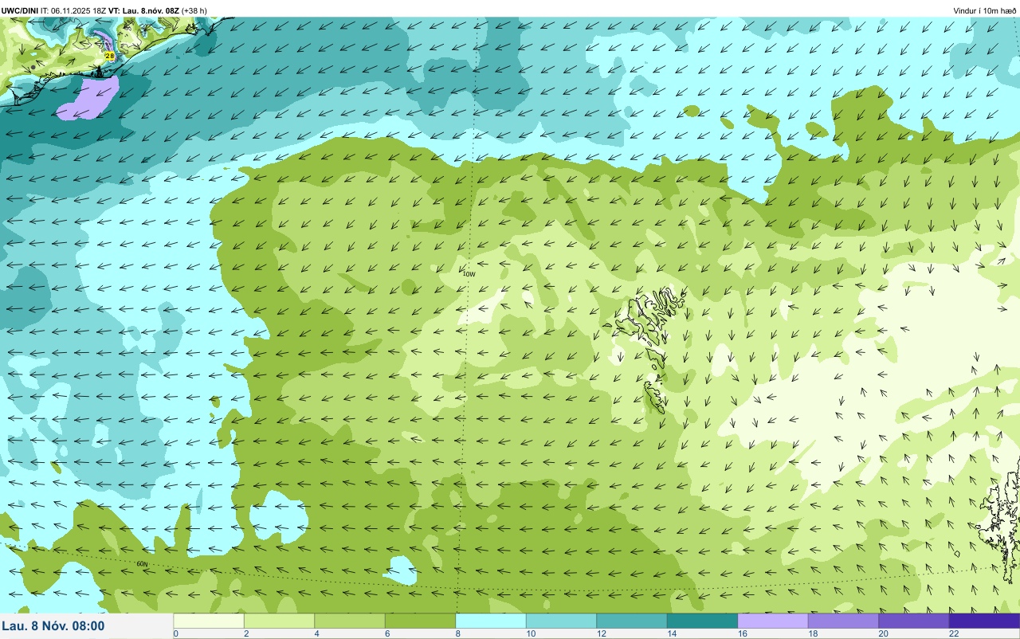Click the 16–18 m/s lavender legend swatch

click(x=773, y=621)
